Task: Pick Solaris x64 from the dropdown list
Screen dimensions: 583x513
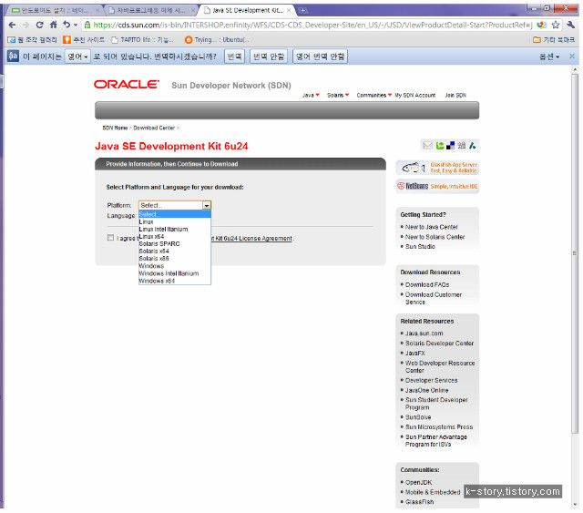Action: click(174, 251)
